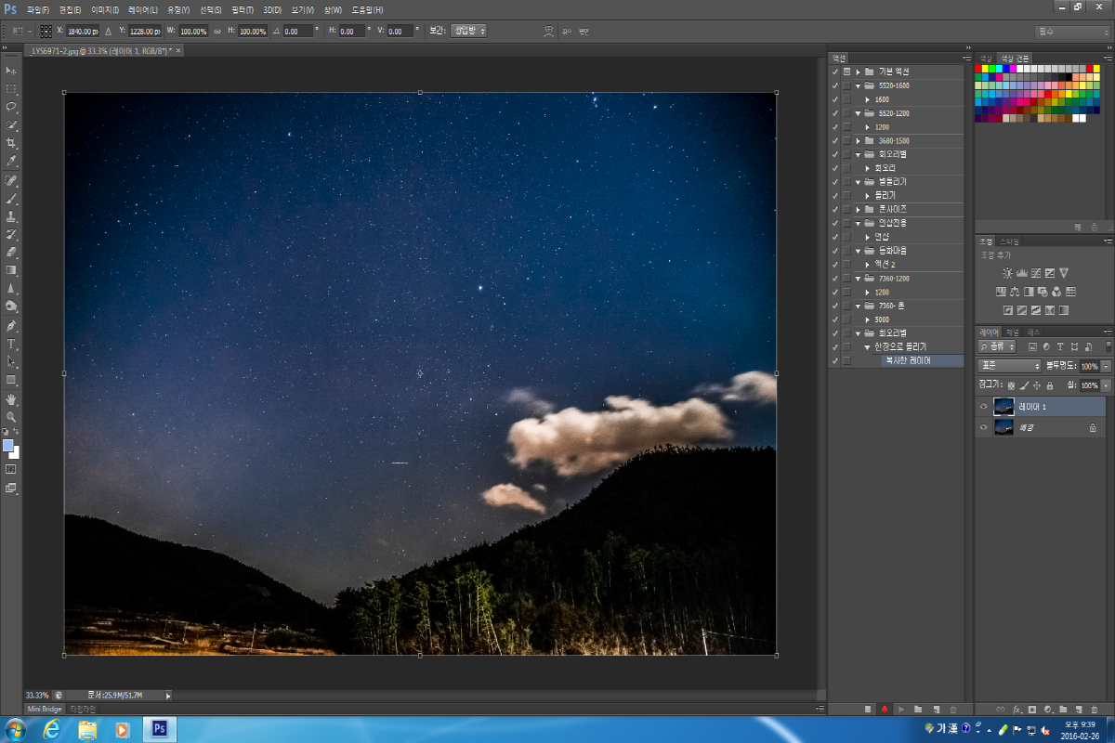Screen dimensions: 1115x743
Task: Click the layer style fx icon
Action: 1017,710
